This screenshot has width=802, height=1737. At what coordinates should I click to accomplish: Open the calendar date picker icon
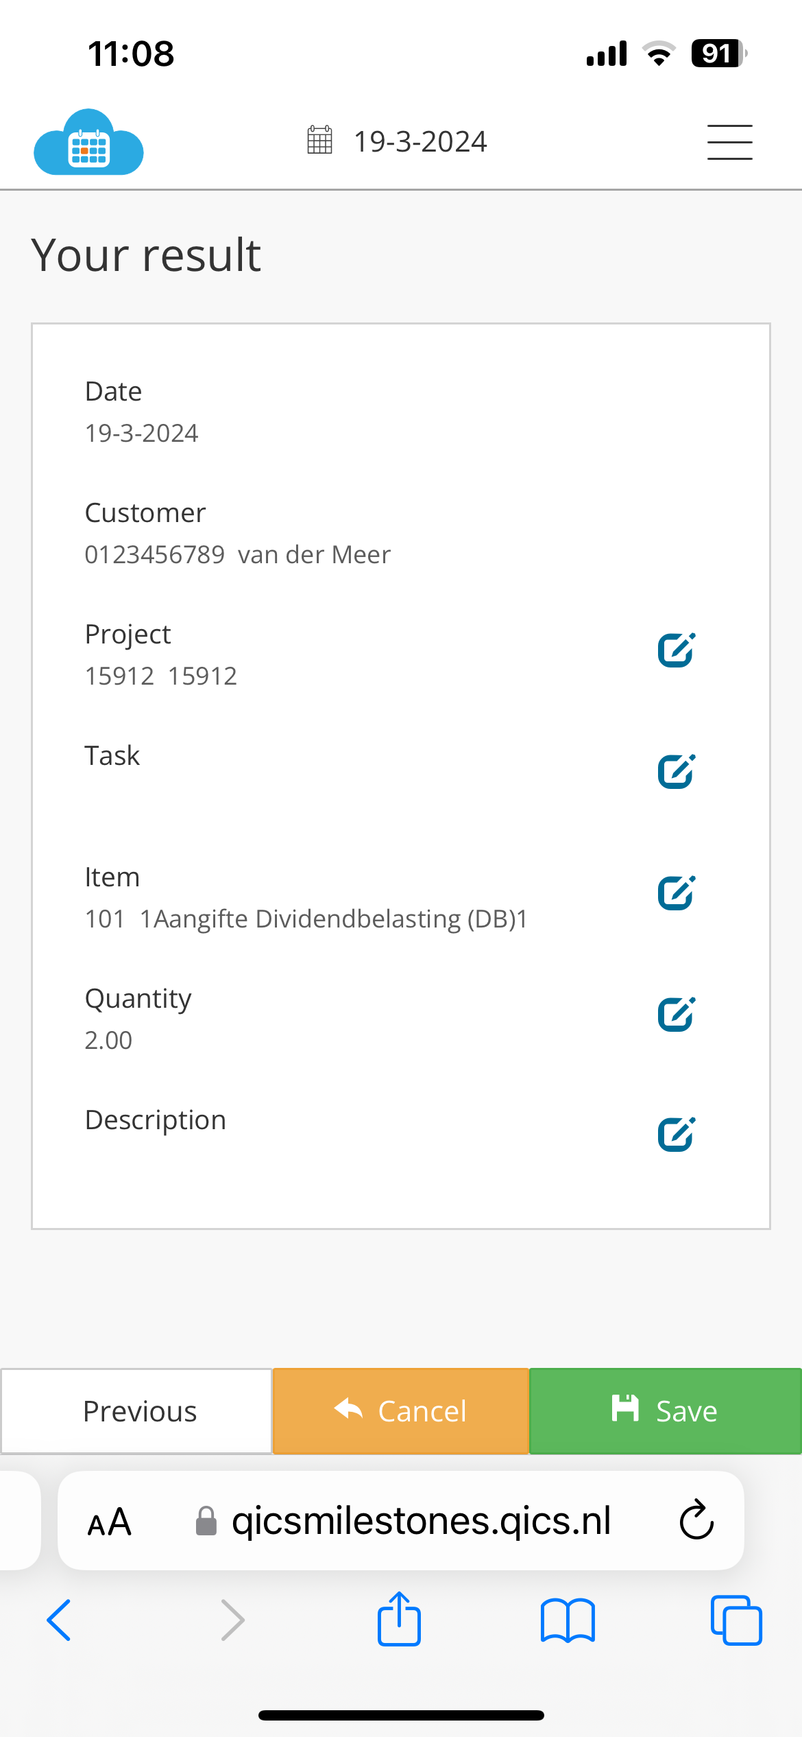pos(319,140)
